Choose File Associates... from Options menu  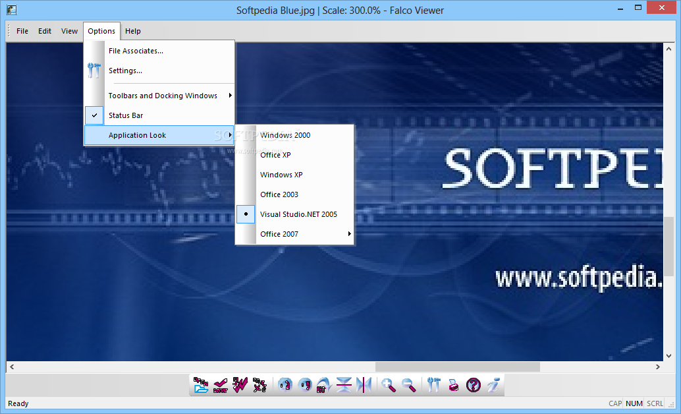click(159, 51)
